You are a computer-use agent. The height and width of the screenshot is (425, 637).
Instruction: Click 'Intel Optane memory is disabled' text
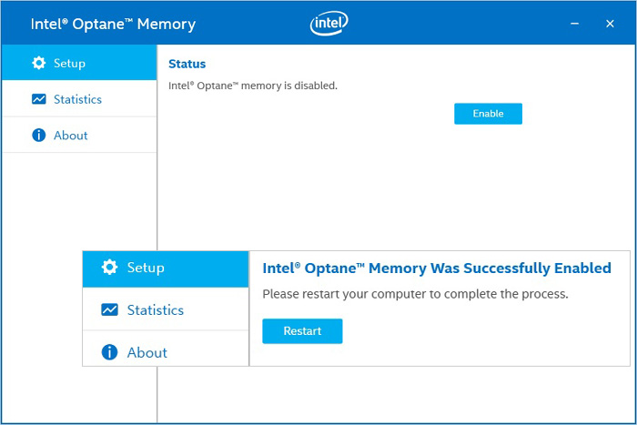[253, 86]
